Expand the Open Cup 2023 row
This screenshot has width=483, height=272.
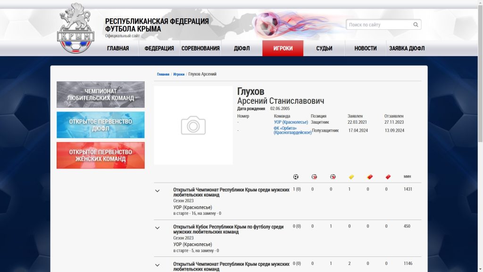(x=158, y=228)
